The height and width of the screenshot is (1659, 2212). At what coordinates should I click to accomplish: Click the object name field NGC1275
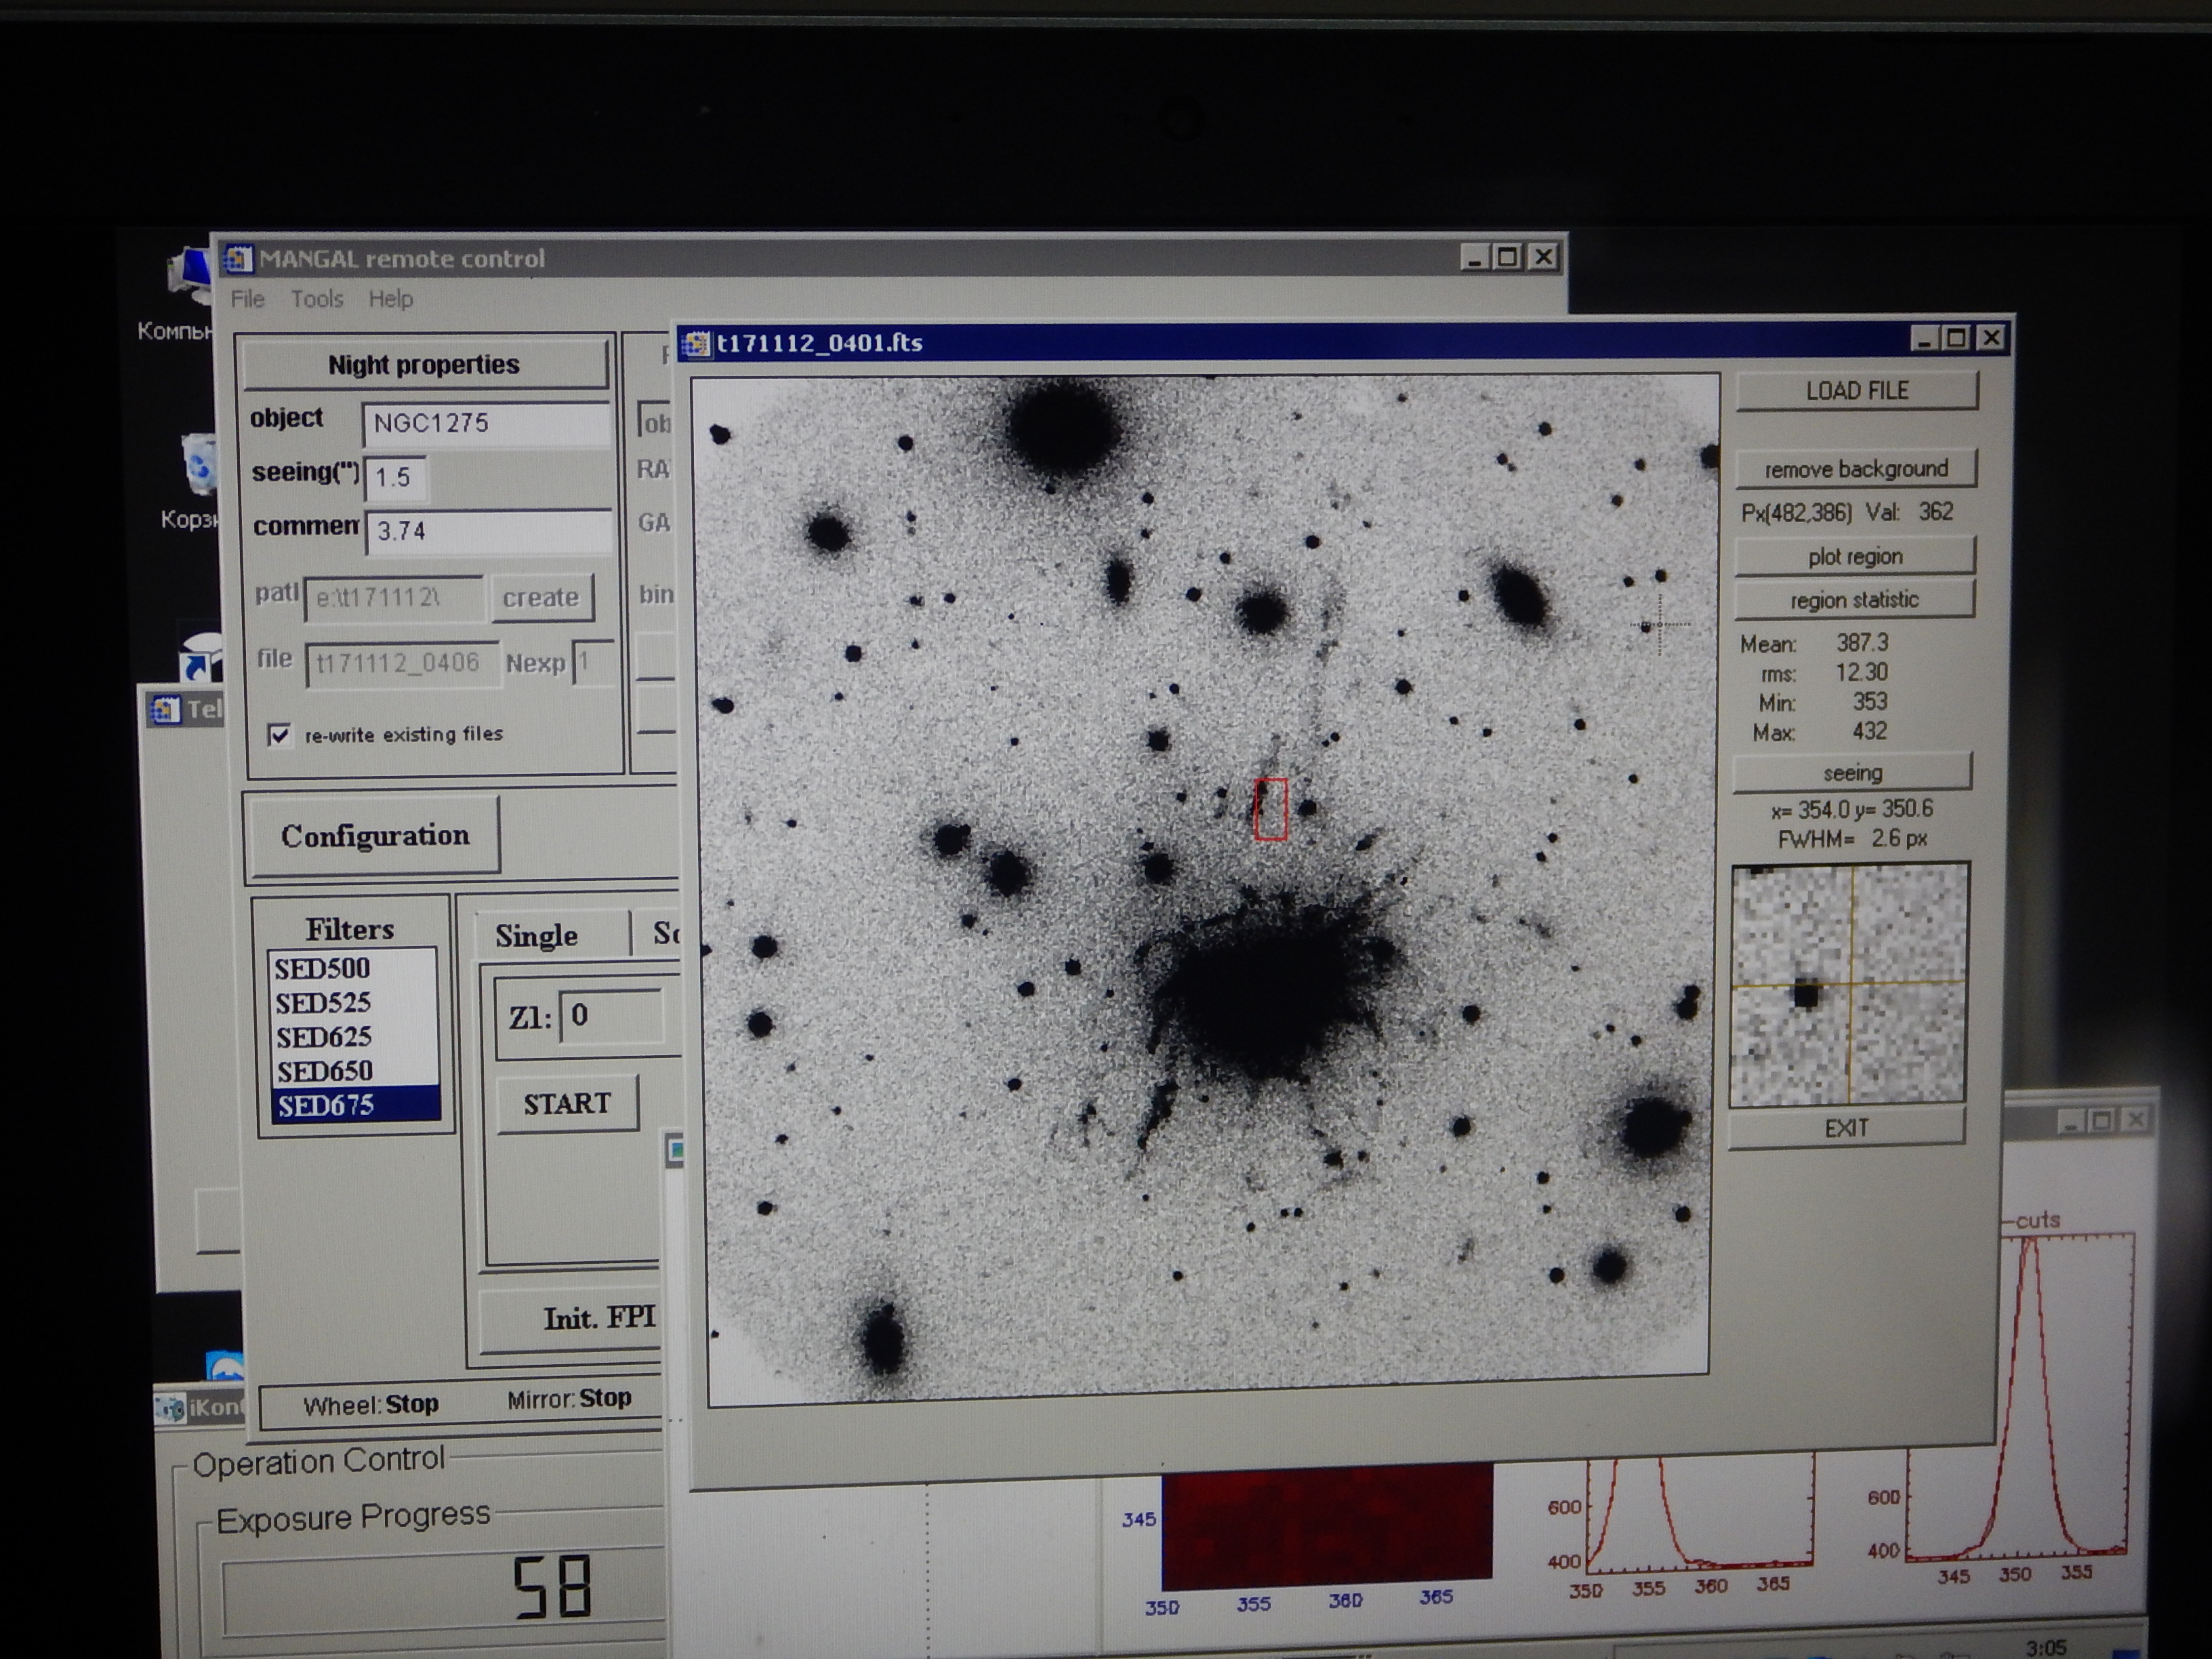pyautogui.click(x=485, y=424)
